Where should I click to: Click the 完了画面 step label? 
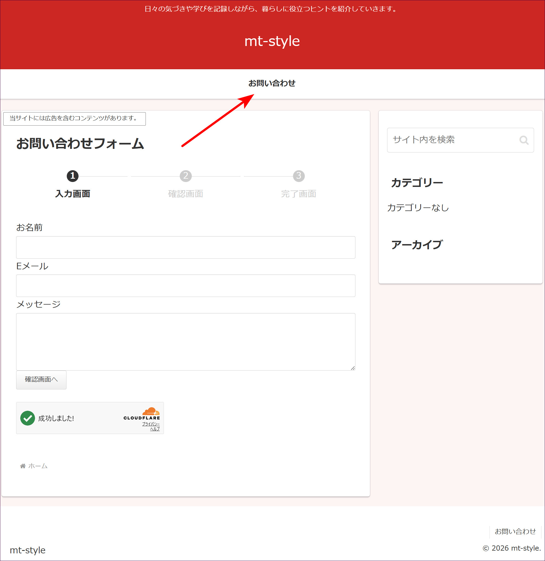point(298,194)
